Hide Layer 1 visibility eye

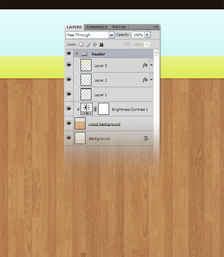click(x=69, y=94)
